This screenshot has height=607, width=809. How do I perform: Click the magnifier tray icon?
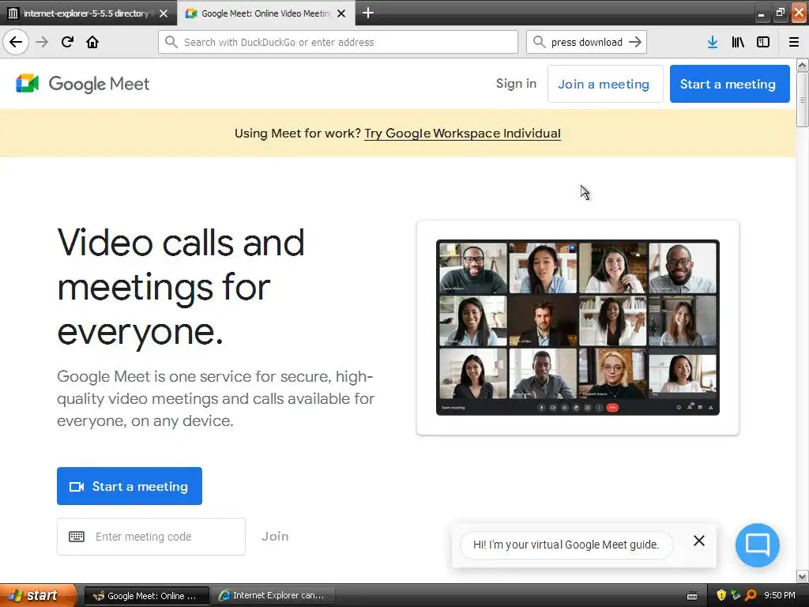[751, 595]
